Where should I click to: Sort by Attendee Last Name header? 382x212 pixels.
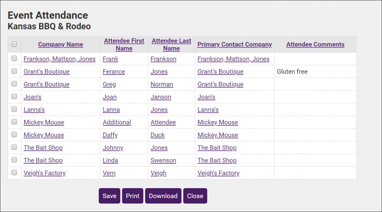(x=171, y=44)
